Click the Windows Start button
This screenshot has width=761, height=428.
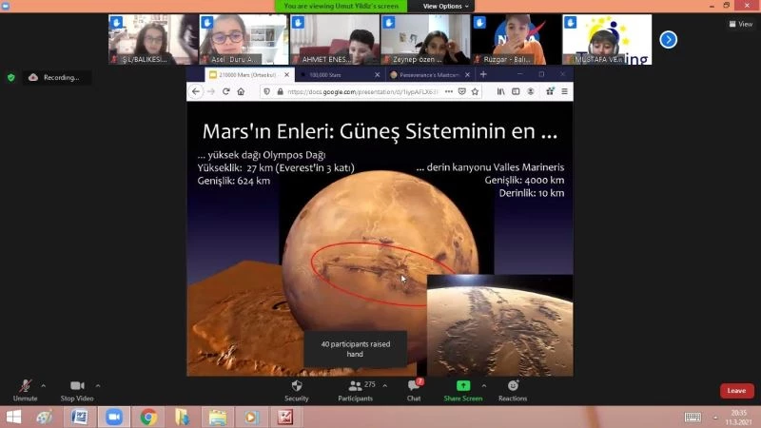pos(13,417)
